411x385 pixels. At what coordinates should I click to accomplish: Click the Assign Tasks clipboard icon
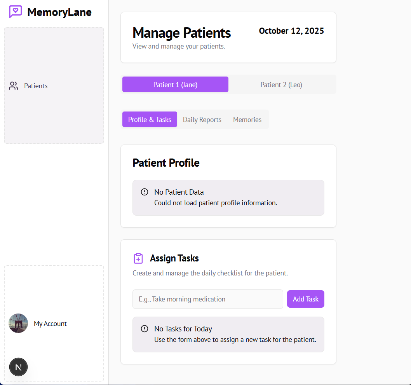pyautogui.click(x=138, y=258)
